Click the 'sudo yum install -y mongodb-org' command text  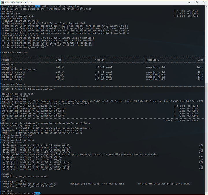tap(62, 6)
